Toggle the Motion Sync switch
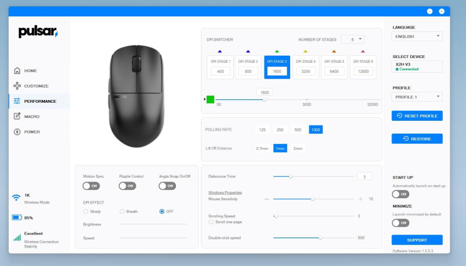466x266 pixels. [91, 186]
